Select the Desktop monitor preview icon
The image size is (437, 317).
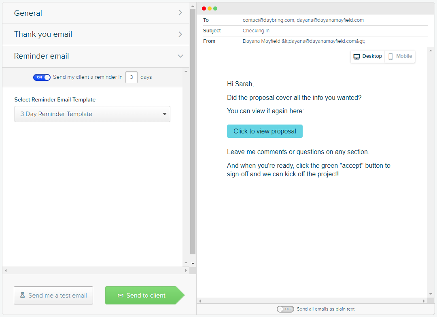pyautogui.click(x=356, y=56)
